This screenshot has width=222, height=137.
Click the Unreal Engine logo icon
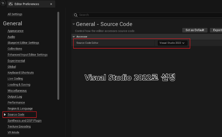click(x=3, y=3)
